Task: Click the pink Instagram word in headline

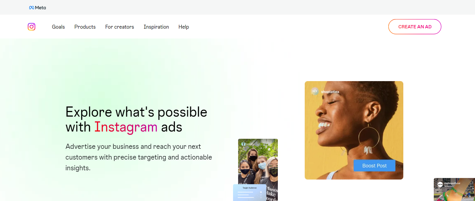Action: (x=126, y=127)
